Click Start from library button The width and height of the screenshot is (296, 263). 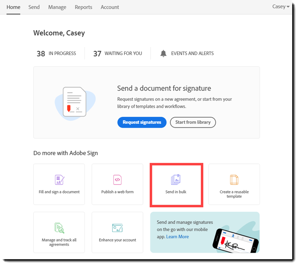pyautogui.click(x=193, y=122)
